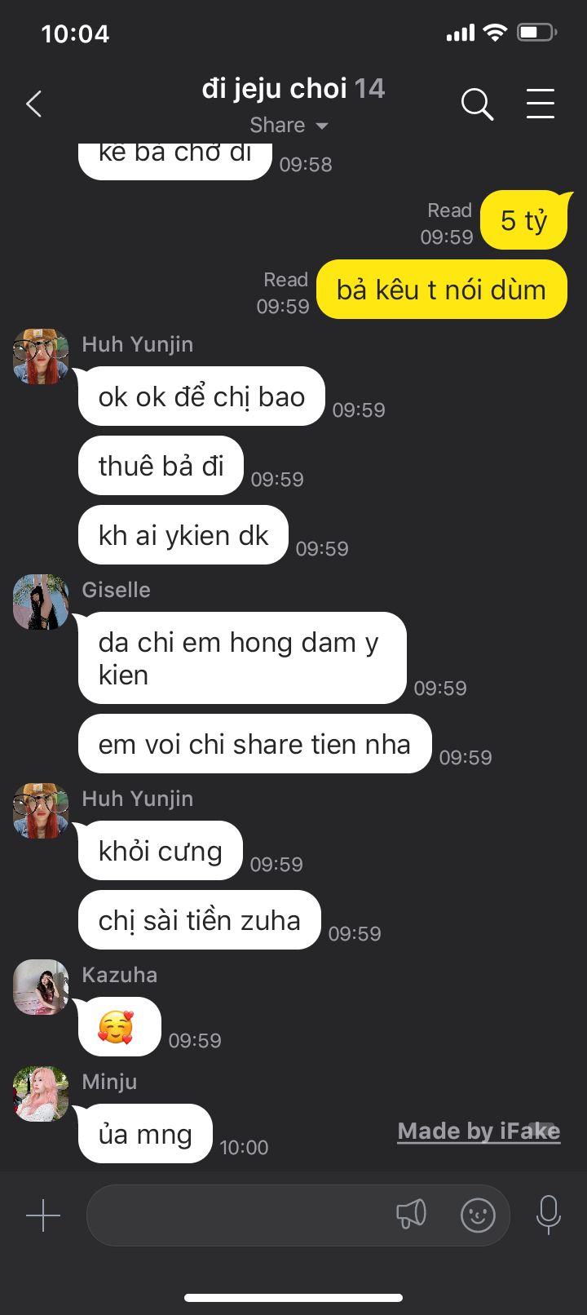Open the emoji smiley picker
Screen dimensions: 587x1315
478,1215
